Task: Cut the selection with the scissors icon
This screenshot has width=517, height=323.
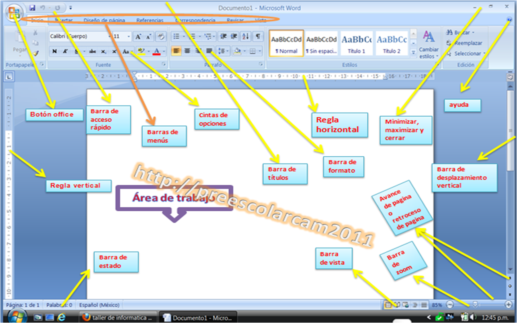Action: tap(35, 33)
